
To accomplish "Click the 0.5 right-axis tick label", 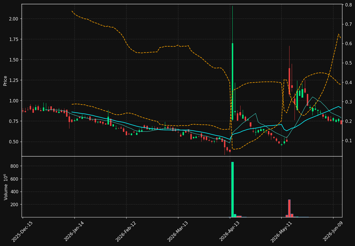I will [x=349, y=63].
